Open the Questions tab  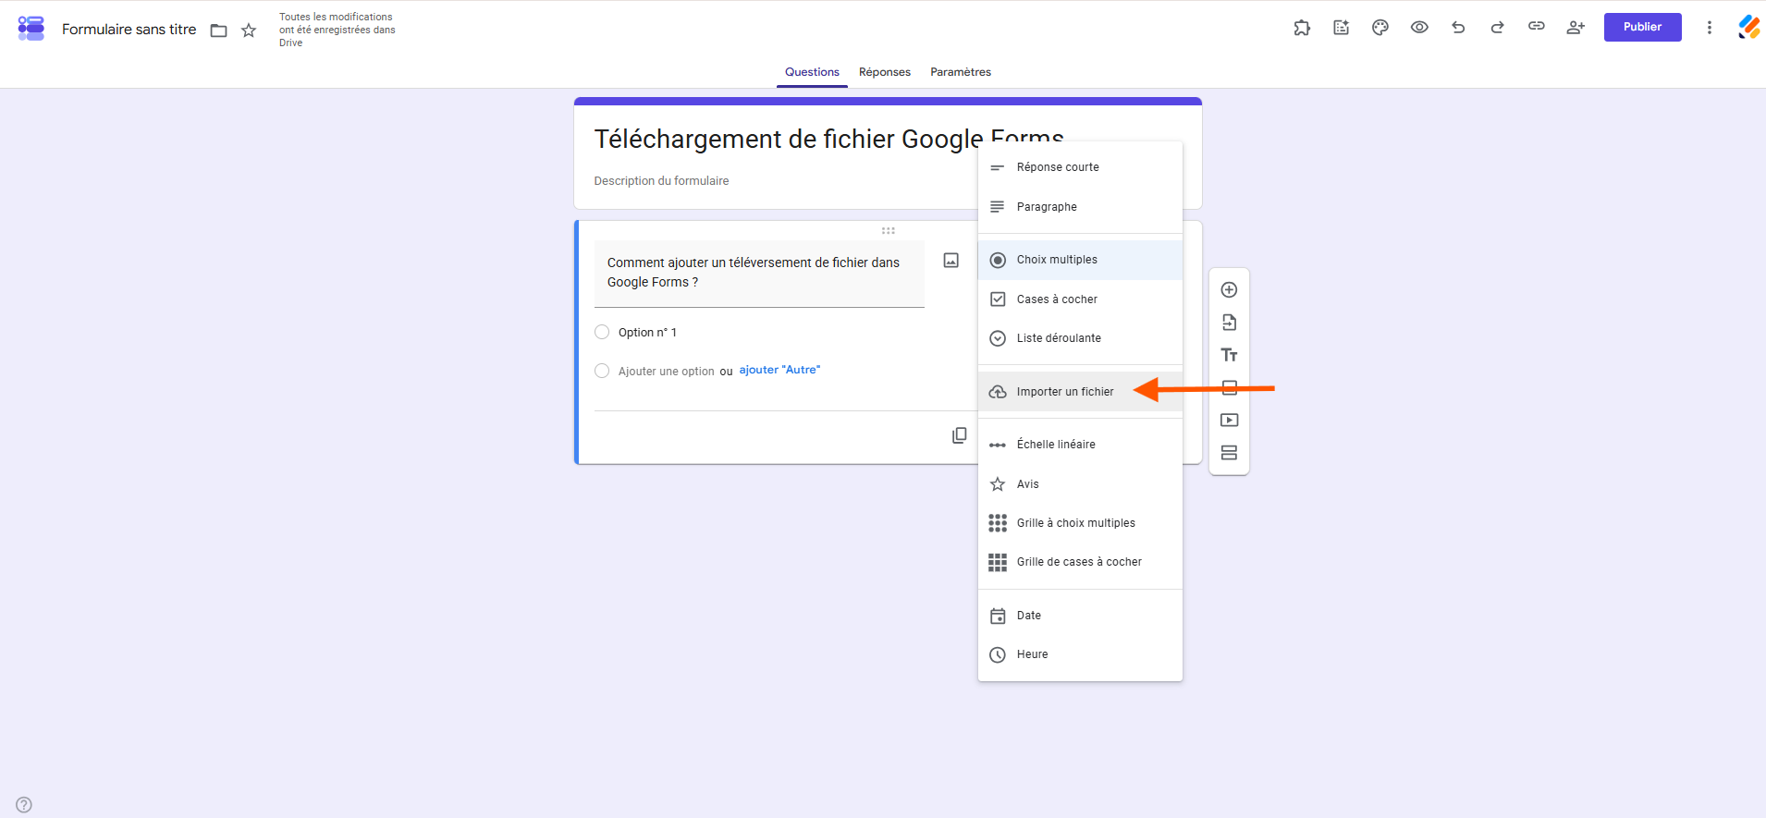tap(812, 72)
